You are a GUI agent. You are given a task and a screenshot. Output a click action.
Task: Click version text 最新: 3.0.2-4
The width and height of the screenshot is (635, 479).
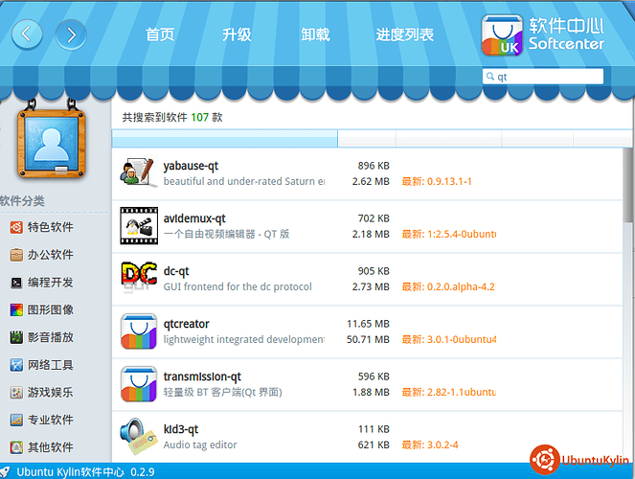(x=430, y=445)
